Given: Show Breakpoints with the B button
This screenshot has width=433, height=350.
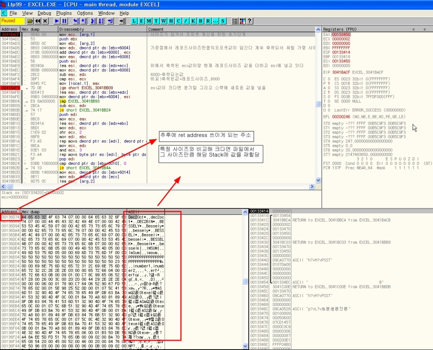Looking at the screenshot, I should 201,21.
